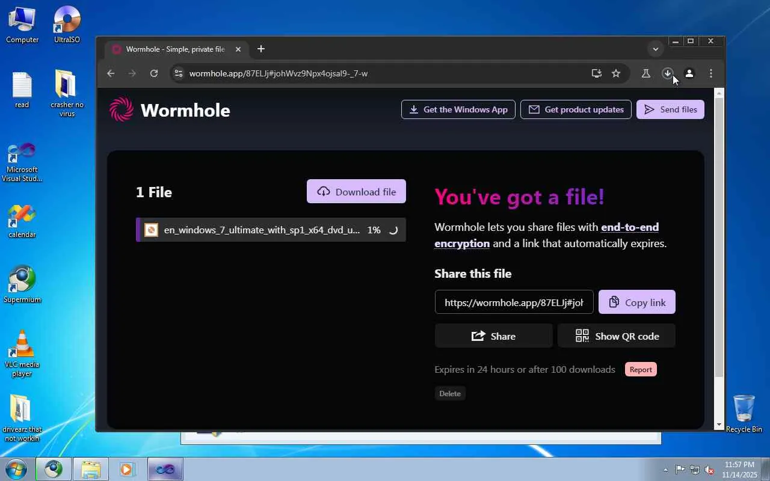The width and height of the screenshot is (770, 481).
Task: Click the Copy link button
Action: (637, 302)
